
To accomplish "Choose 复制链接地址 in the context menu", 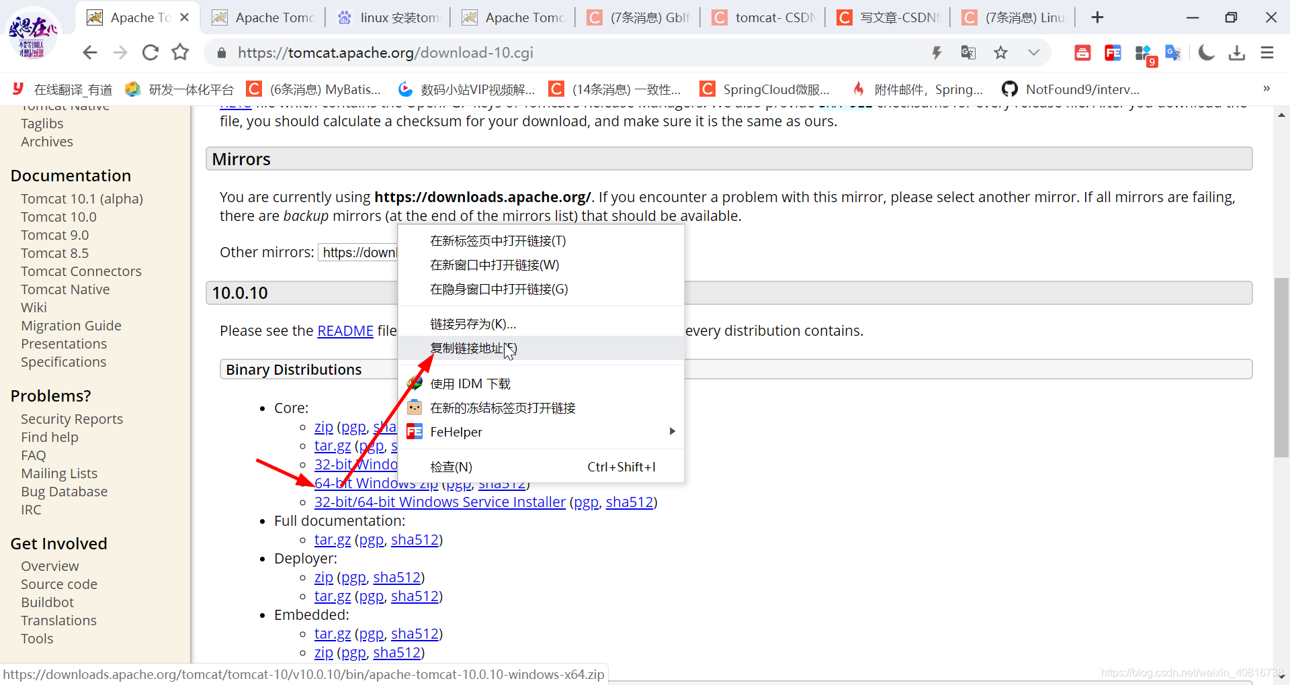I will click(542, 348).
